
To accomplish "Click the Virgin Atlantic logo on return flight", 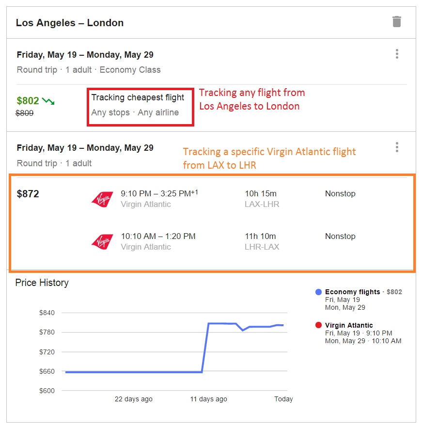I will click(102, 241).
